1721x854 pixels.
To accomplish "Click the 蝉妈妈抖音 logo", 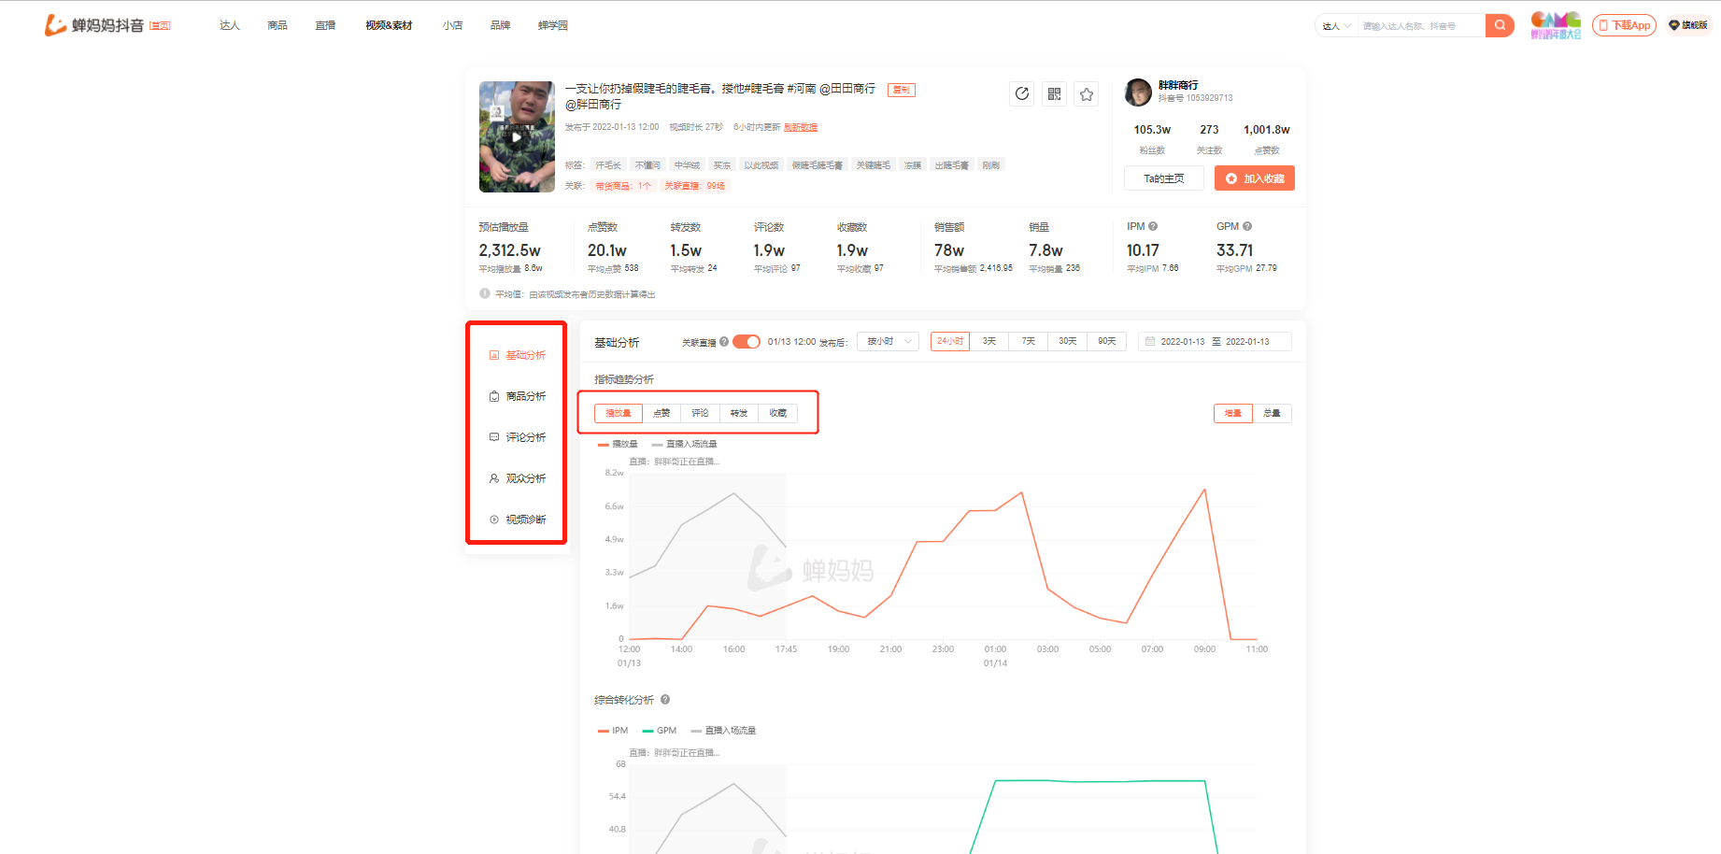I will tap(94, 25).
